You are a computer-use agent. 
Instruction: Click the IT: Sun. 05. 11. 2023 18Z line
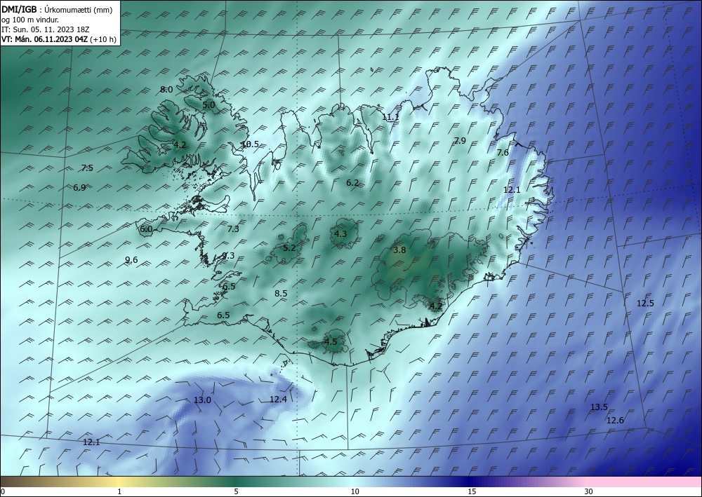coord(45,29)
